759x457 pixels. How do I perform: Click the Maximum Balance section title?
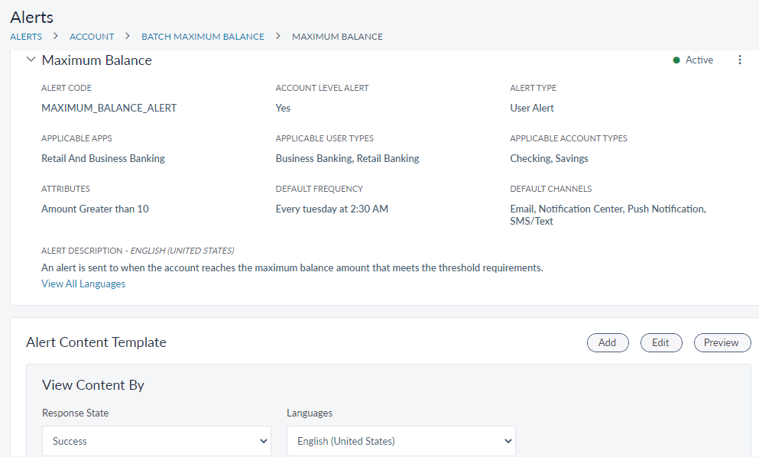96,60
